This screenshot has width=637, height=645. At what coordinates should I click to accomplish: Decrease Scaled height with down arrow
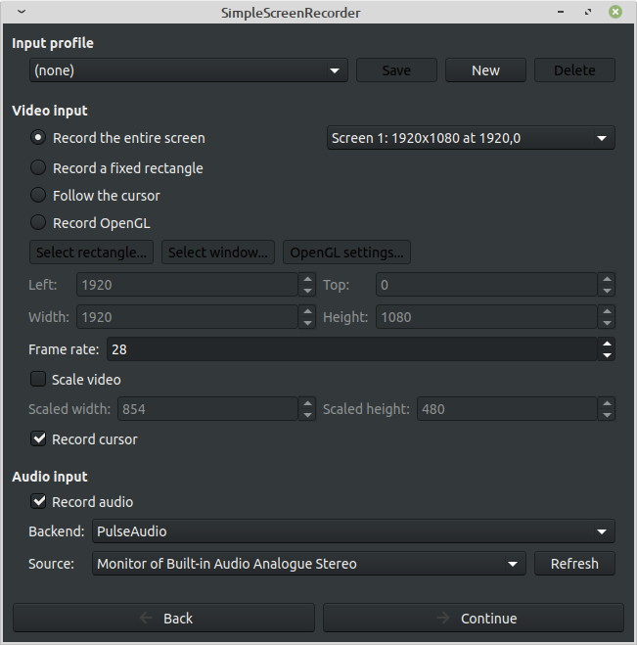(607, 415)
